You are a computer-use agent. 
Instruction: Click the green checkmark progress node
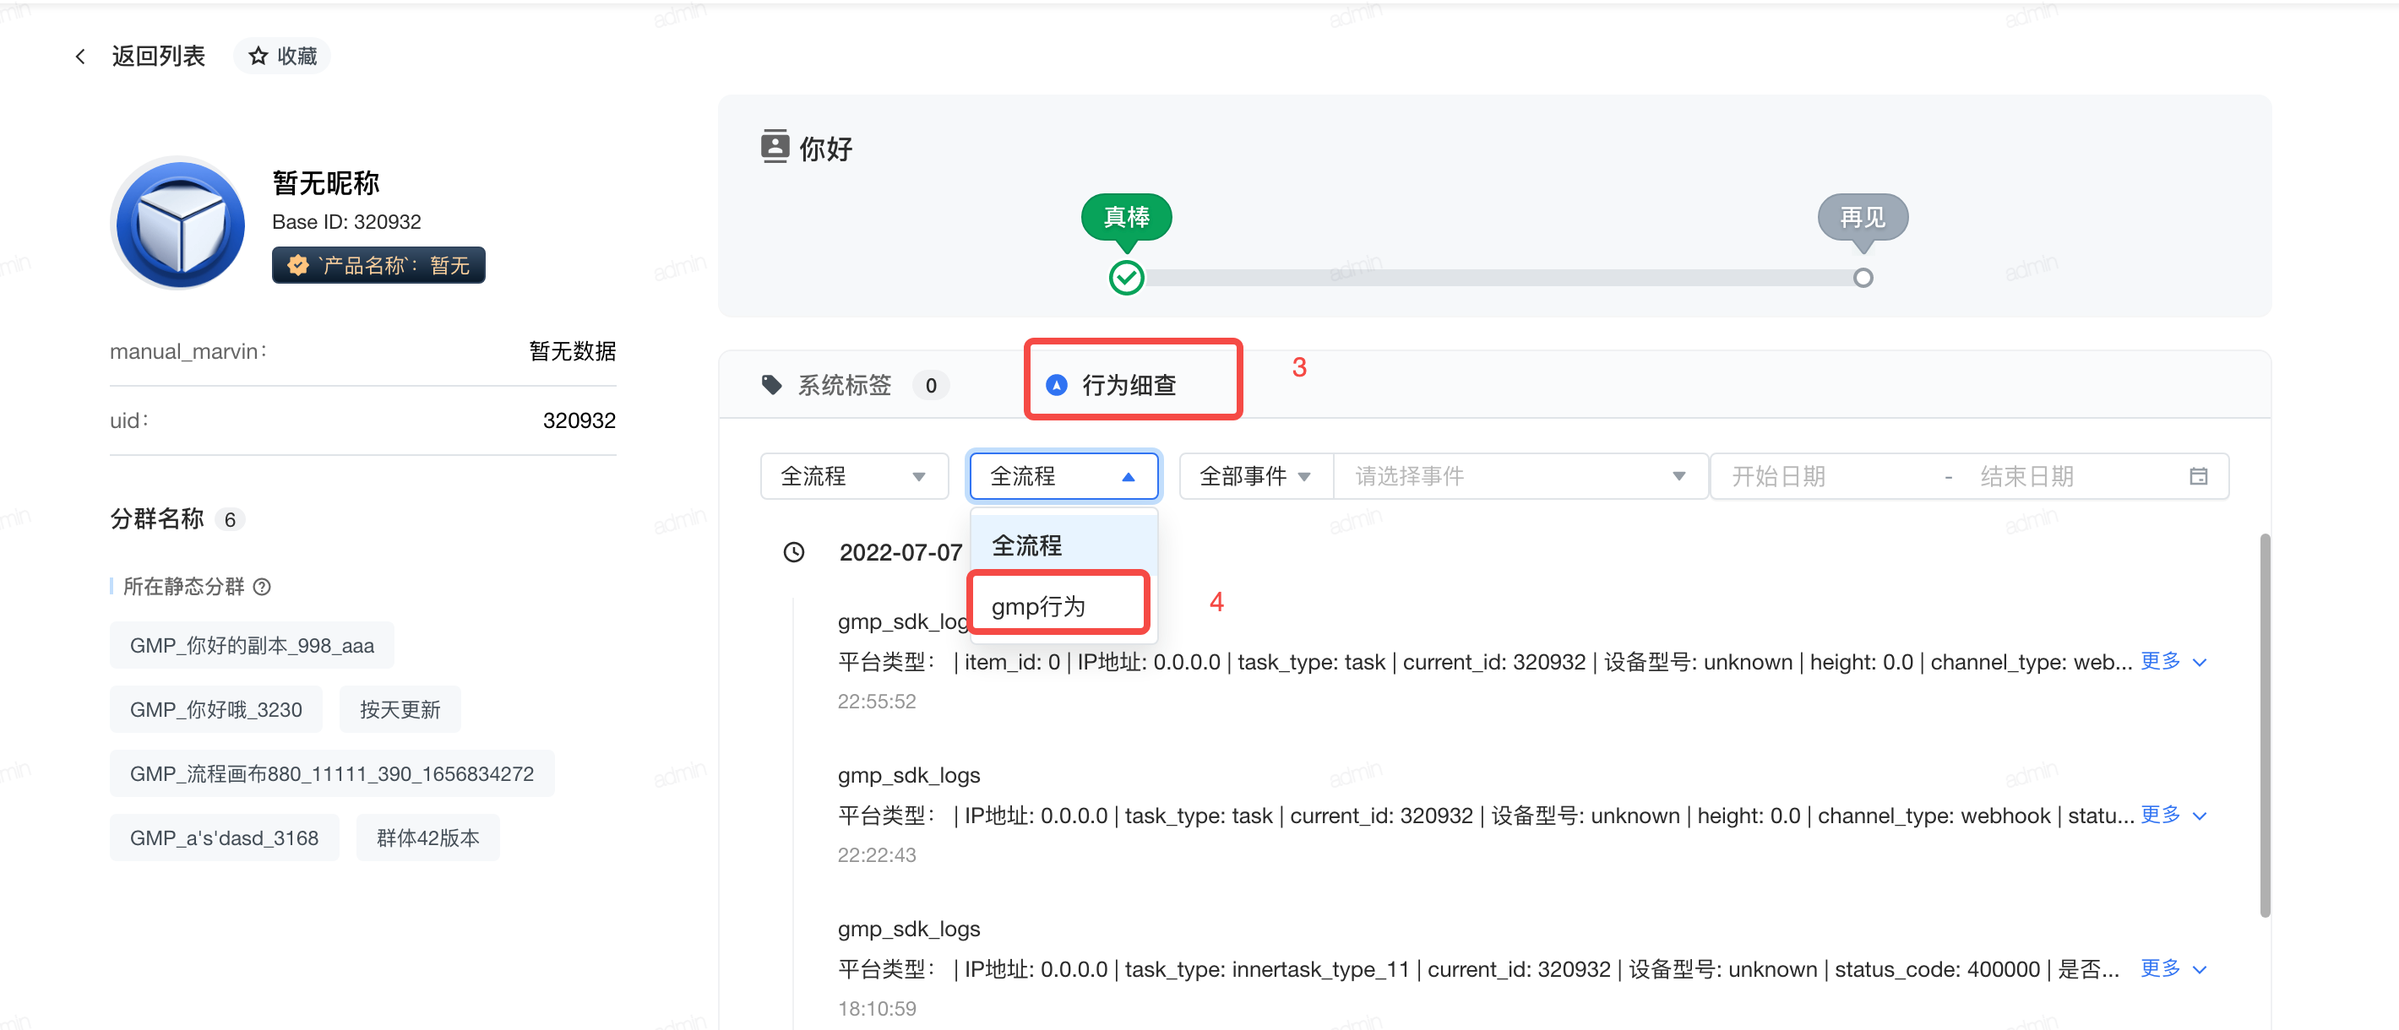pyautogui.click(x=1126, y=277)
